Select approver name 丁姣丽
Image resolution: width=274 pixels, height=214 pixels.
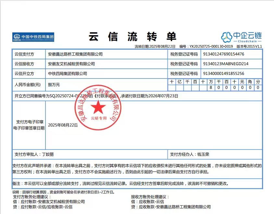[48, 154]
